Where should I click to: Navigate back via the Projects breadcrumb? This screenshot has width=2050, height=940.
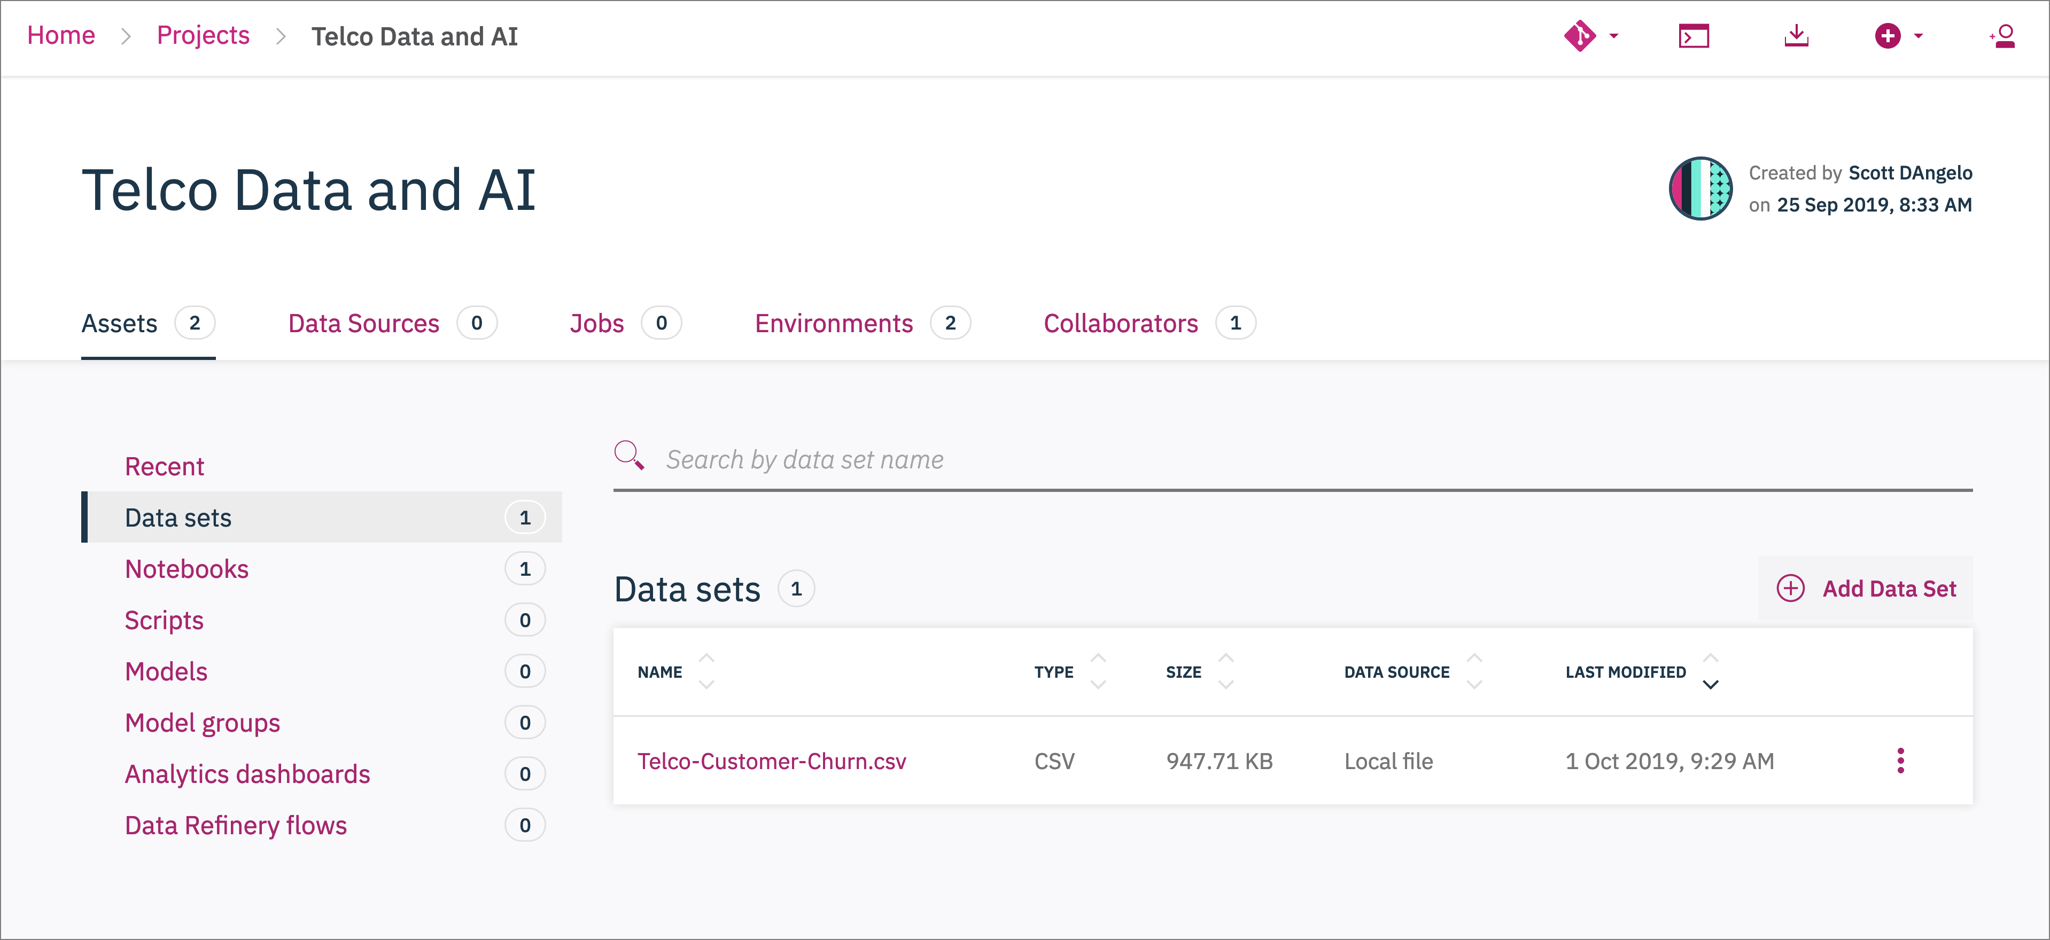click(x=203, y=35)
